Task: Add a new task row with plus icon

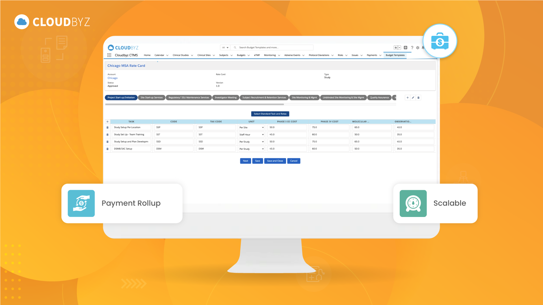Action: [x=107, y=122]
